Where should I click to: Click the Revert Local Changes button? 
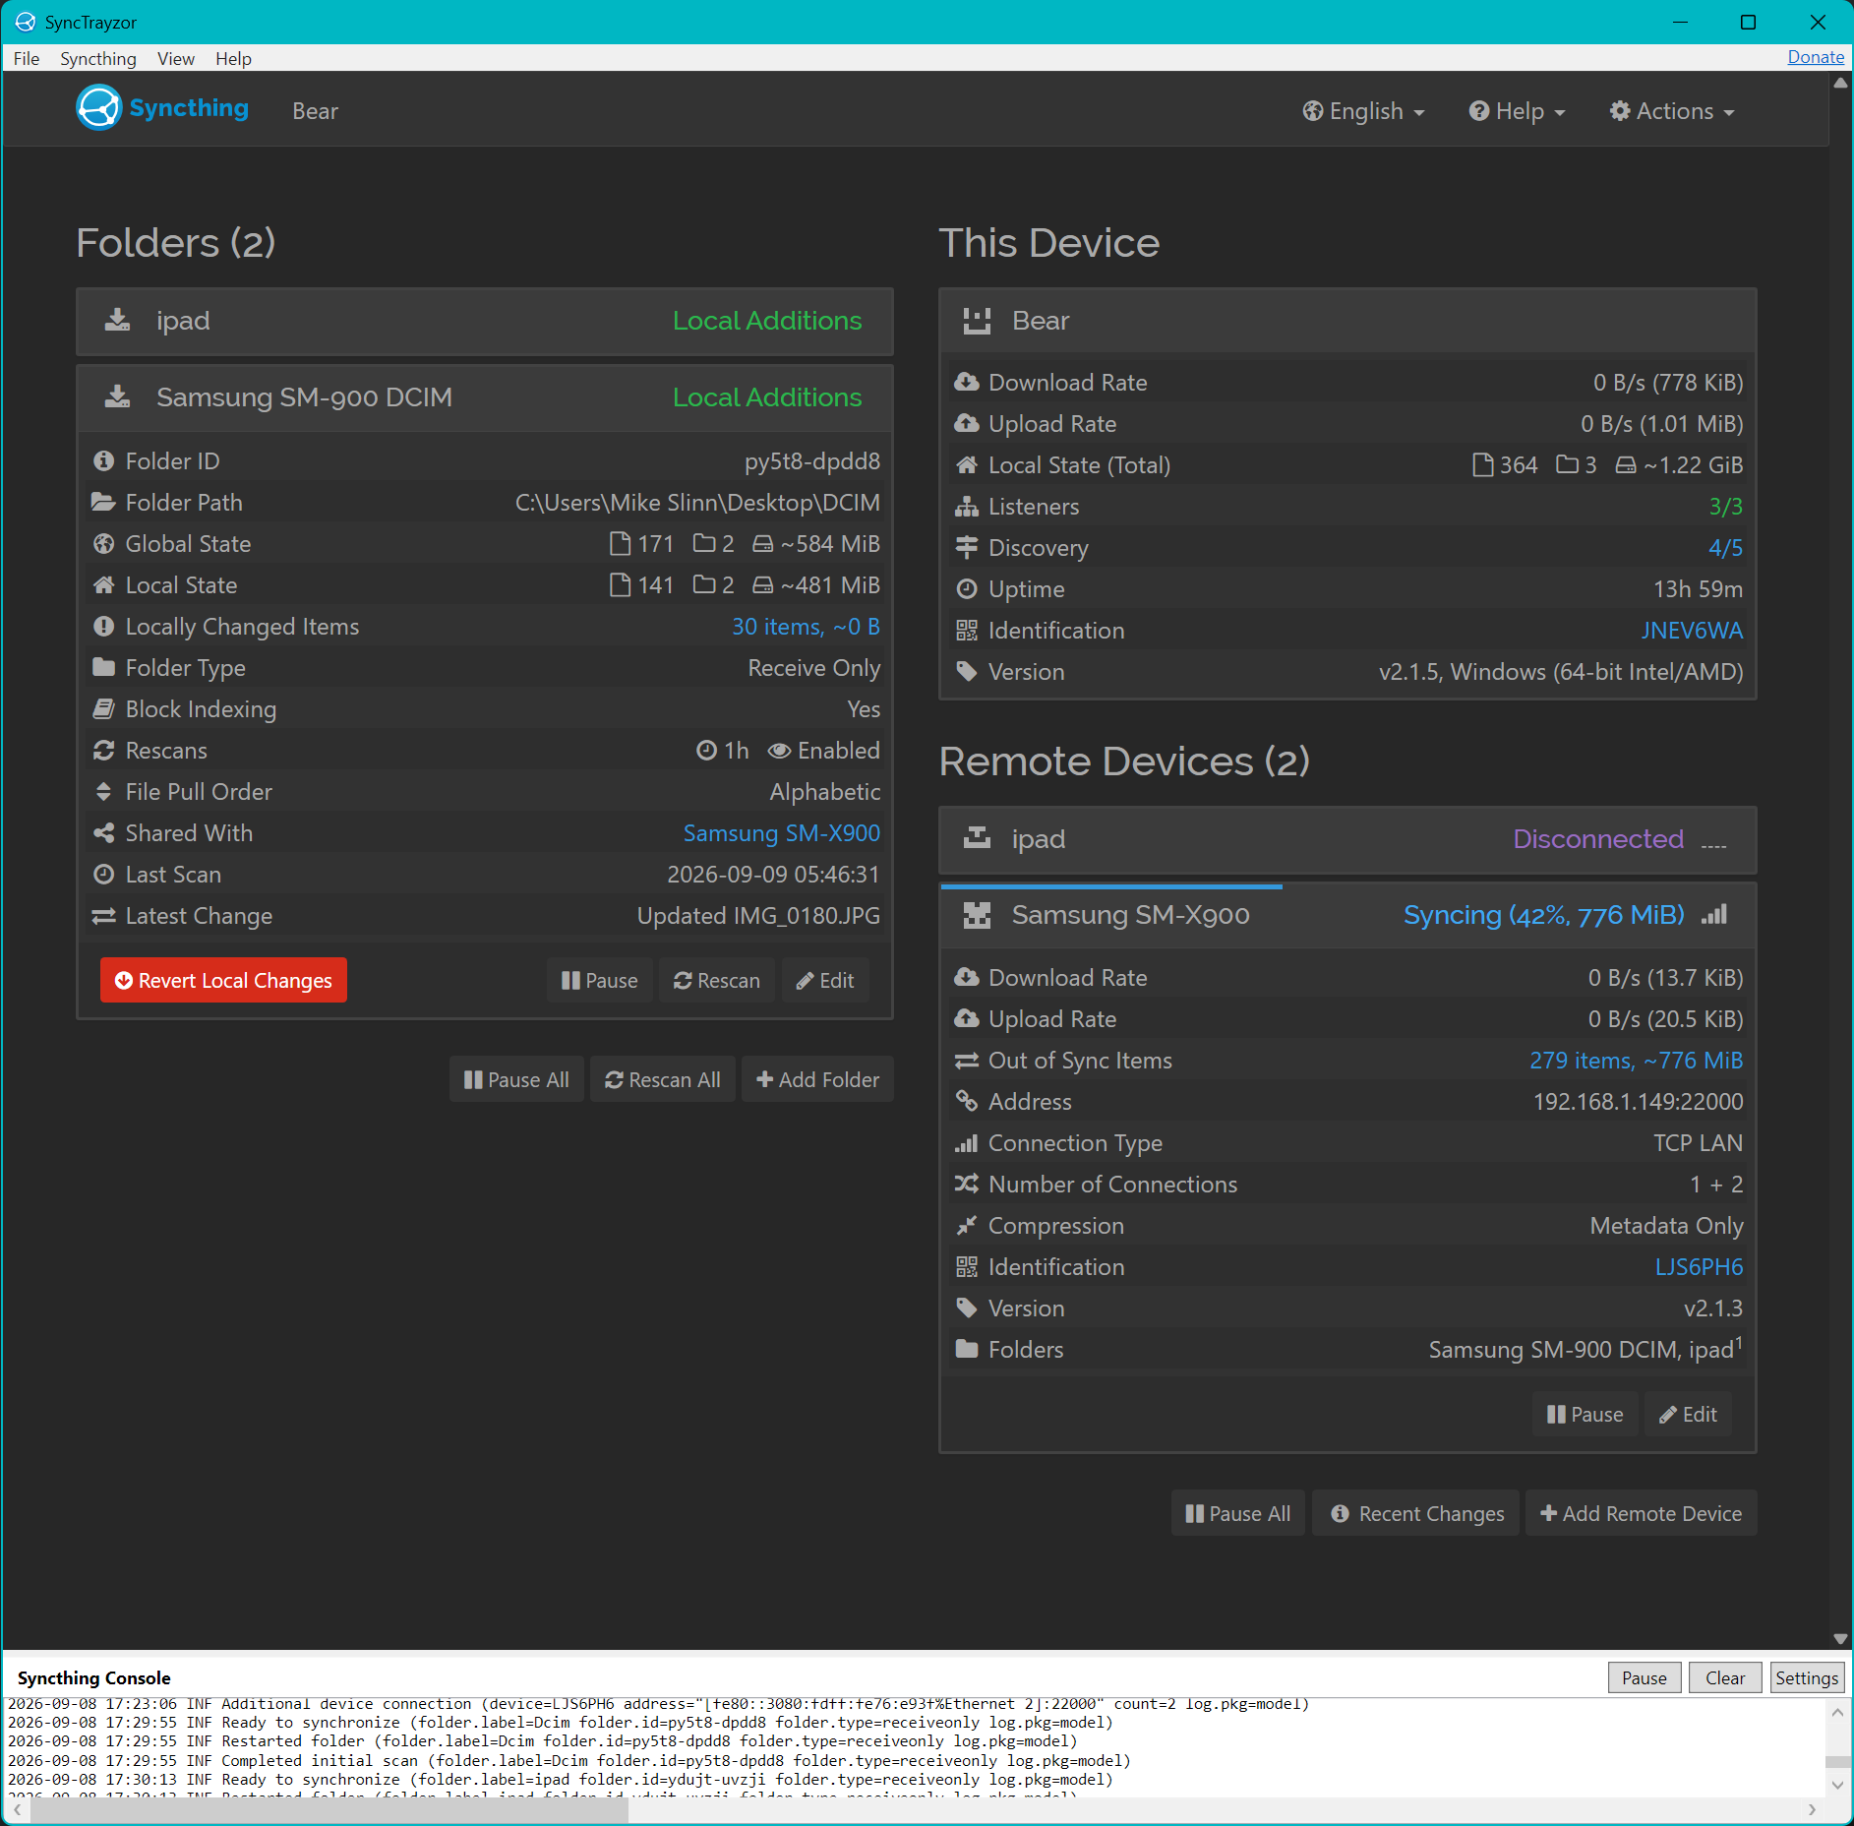(223, 980)
